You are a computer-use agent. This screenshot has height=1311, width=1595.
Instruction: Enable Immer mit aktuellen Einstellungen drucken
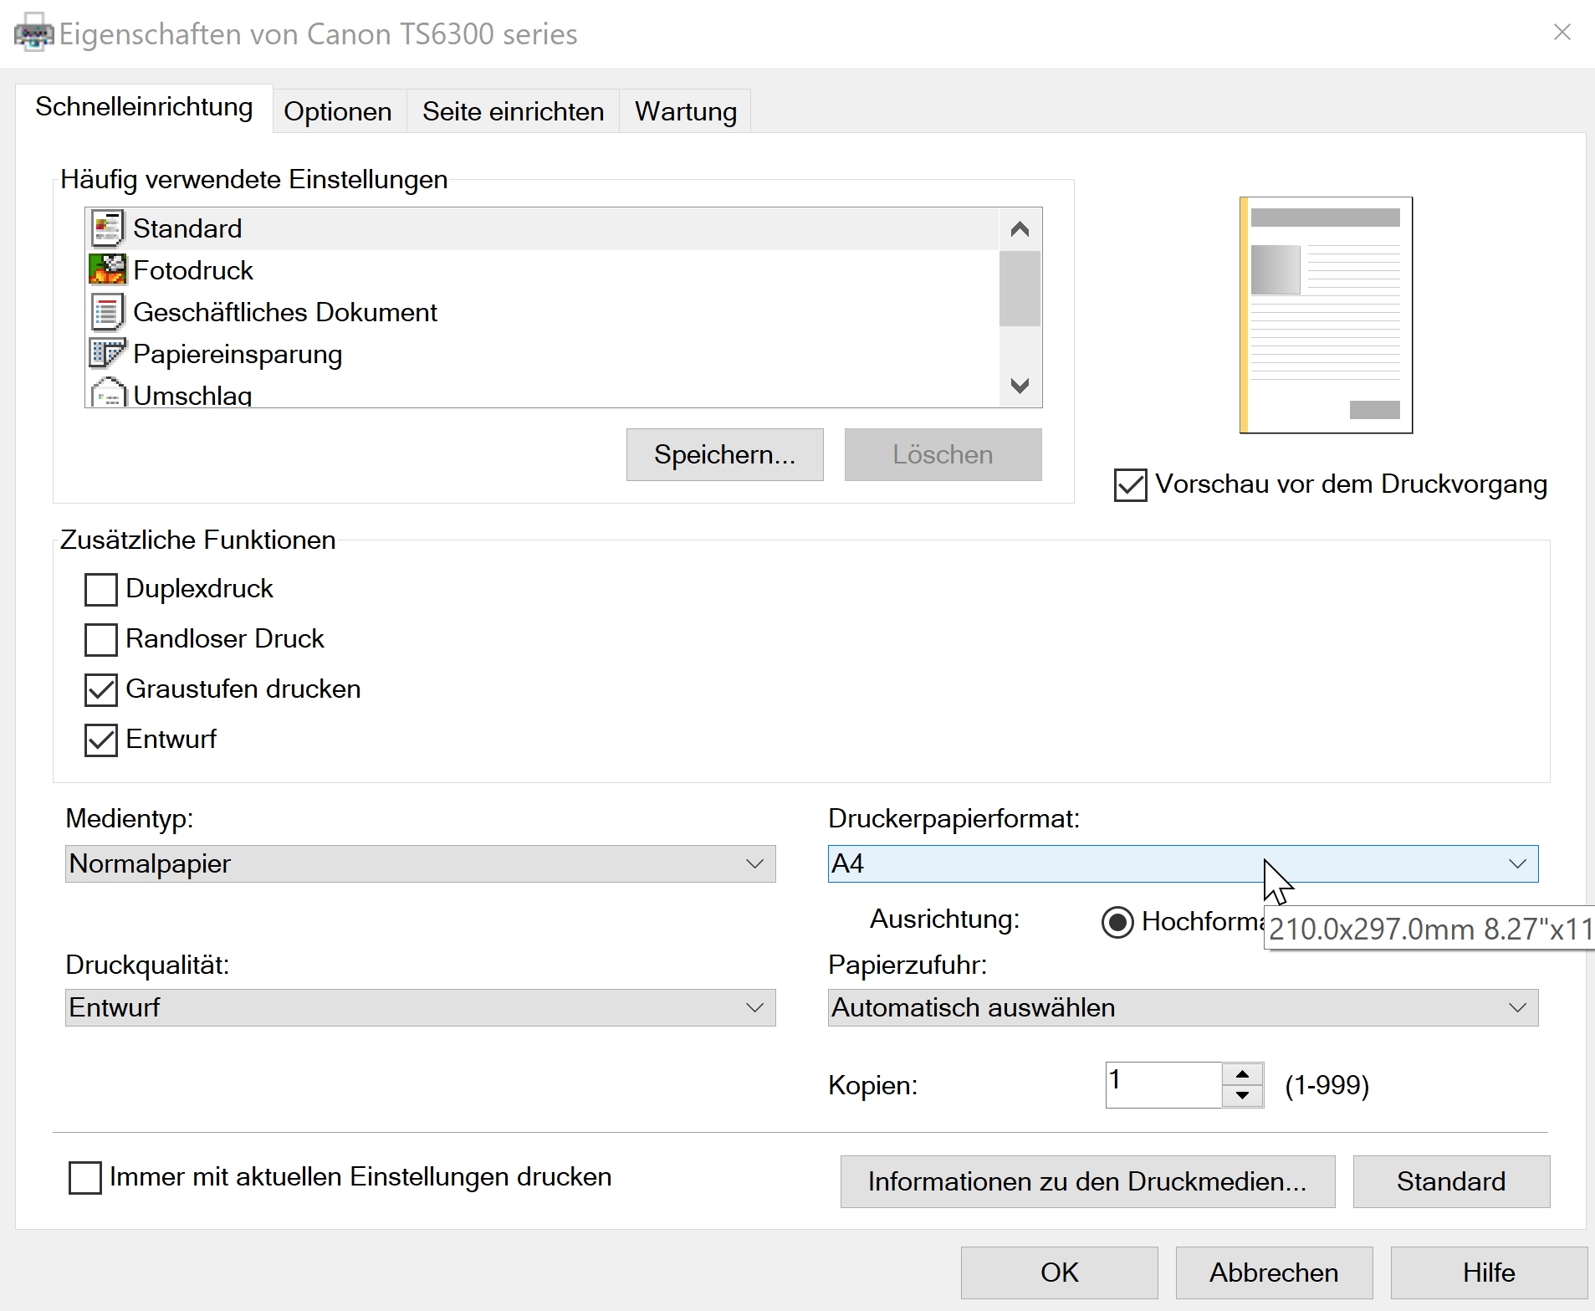[x=85, y=1177]
